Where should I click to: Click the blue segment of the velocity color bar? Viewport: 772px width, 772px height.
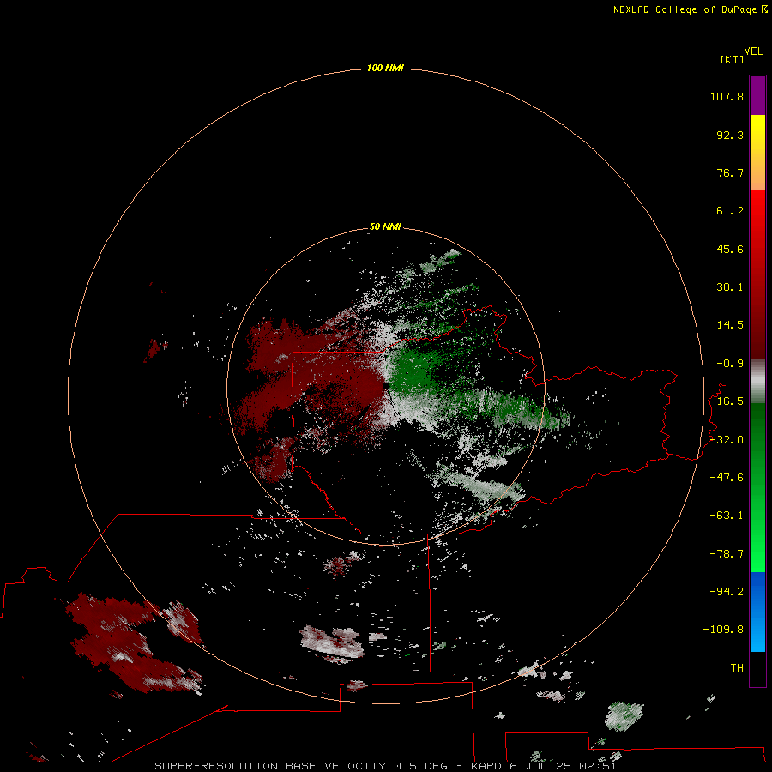point(757,612)
